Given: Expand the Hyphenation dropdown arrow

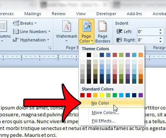Looking at the screenshot, I should click(48, 40).
